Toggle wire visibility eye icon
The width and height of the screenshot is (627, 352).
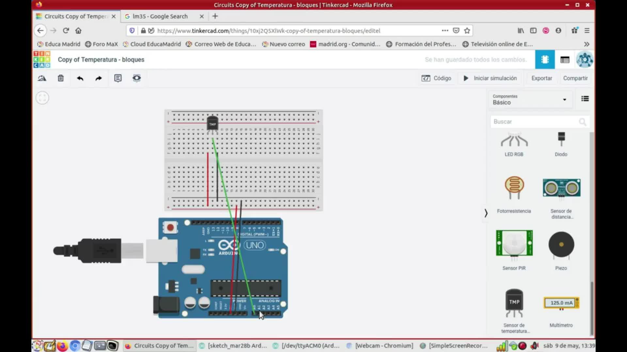(137, 78)
